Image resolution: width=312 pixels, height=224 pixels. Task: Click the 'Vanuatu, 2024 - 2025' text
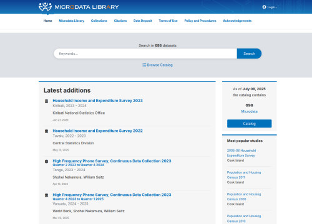(71, 203)
